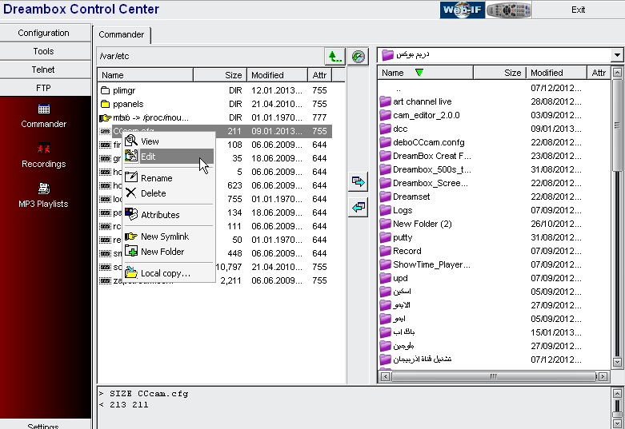625x429 pixels.
Task: Click the /var/etc remote path field
Action: point(210,56)
